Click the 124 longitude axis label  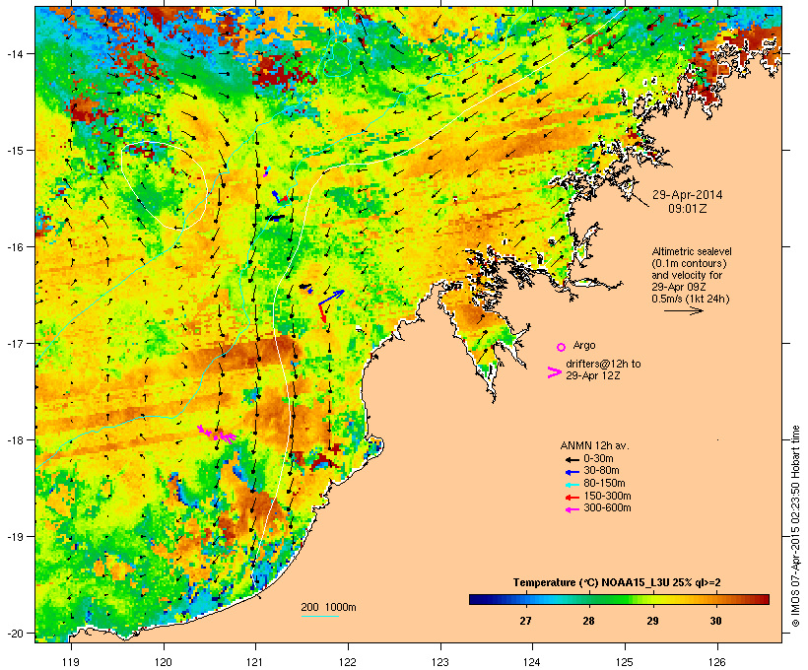(532, 662)
